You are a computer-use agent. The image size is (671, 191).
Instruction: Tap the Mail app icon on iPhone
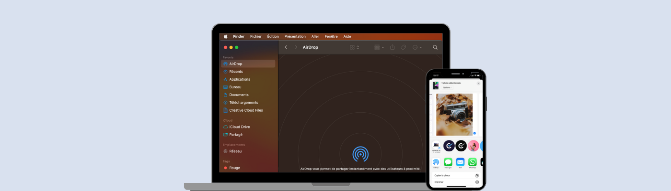(460, 162)
